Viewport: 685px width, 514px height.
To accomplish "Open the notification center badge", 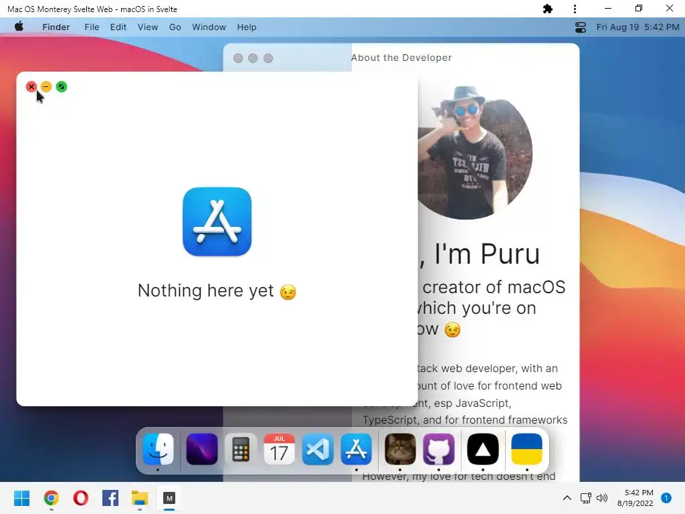I will (x=666, y=498).
